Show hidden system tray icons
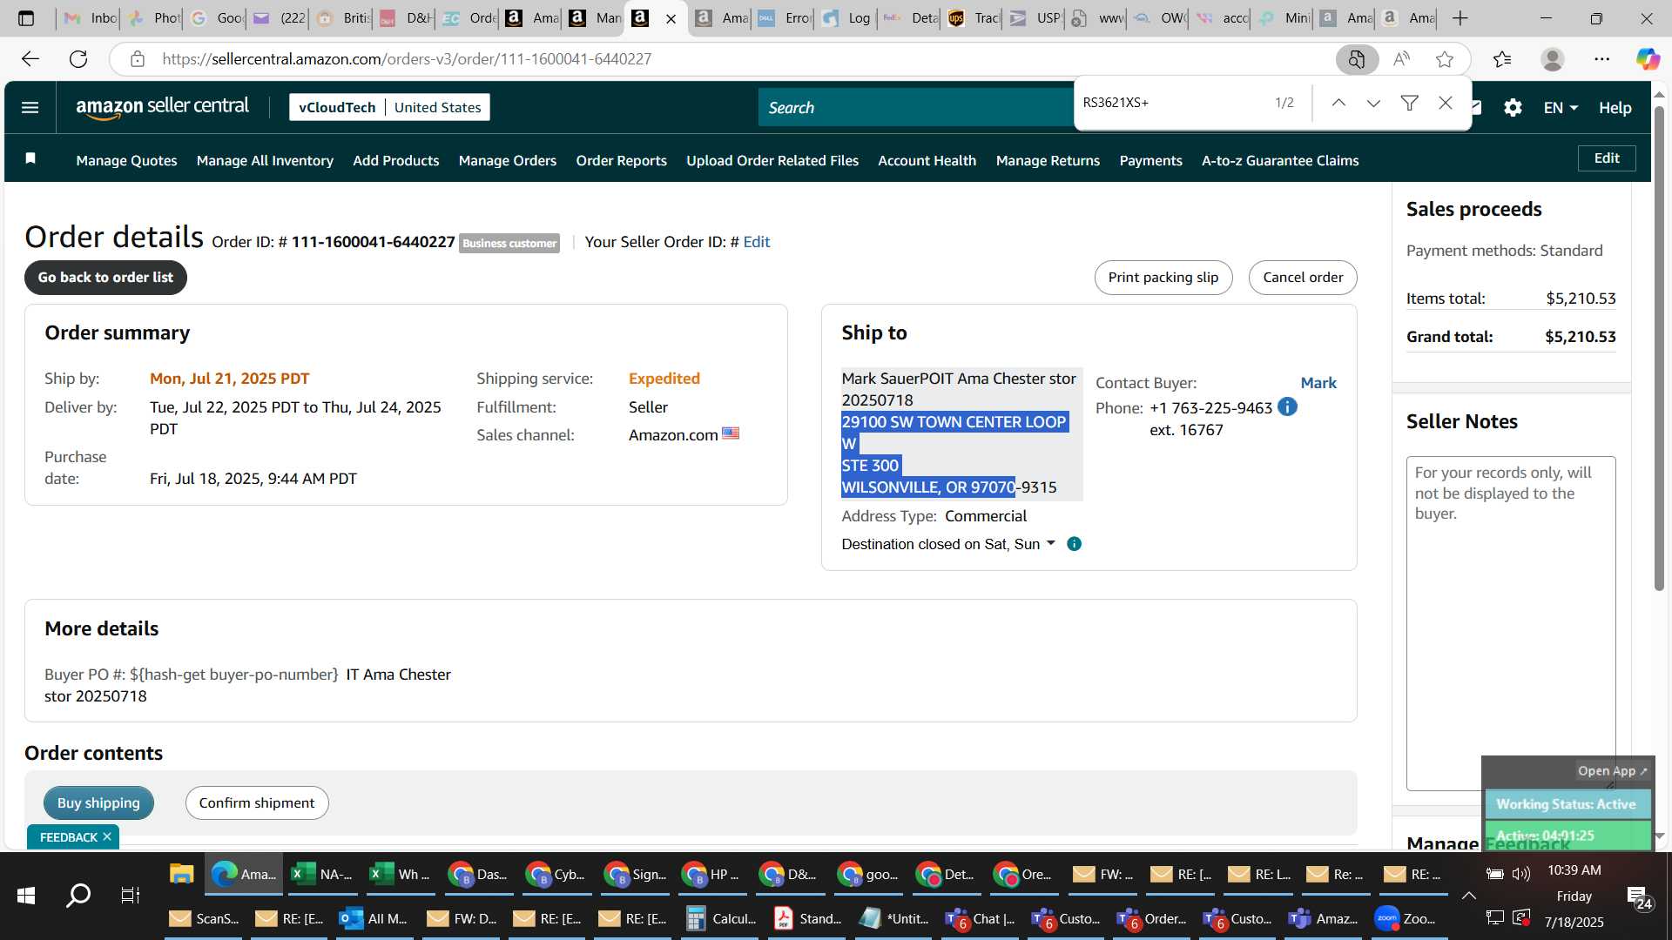Image resolution: width=1672 pixels, height=940 pixels. [1469, 895]
